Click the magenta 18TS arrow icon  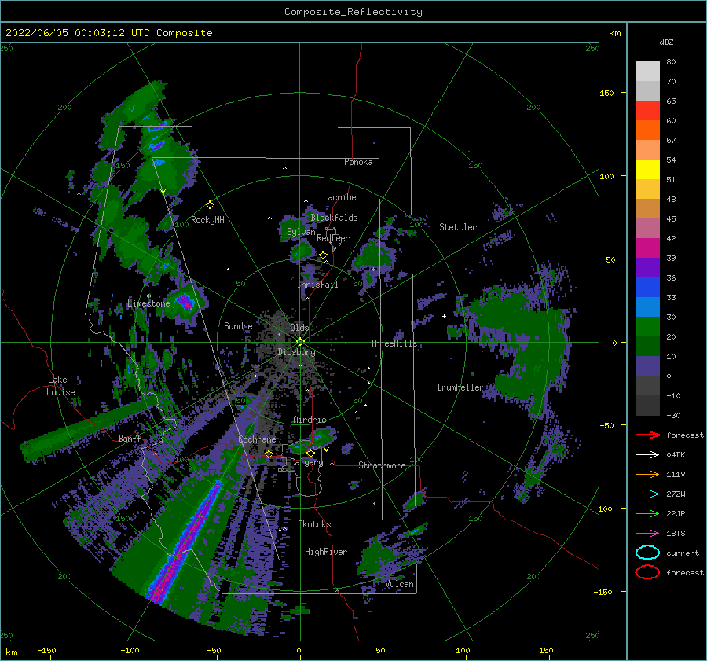pyautogui.click(x=647, y=533)
